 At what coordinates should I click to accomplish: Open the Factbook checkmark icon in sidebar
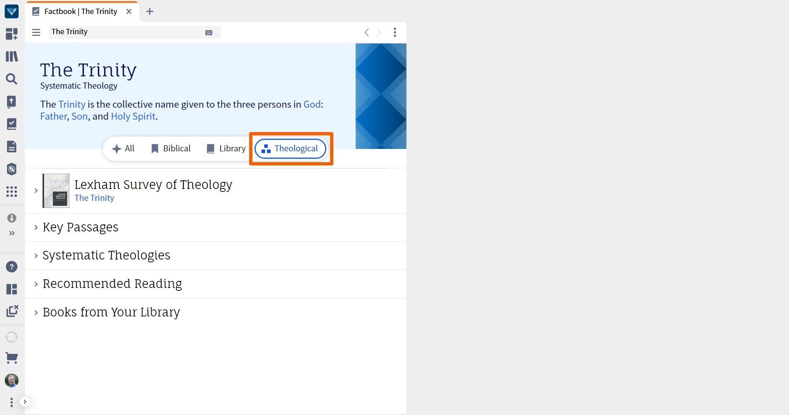click(12, 124)
